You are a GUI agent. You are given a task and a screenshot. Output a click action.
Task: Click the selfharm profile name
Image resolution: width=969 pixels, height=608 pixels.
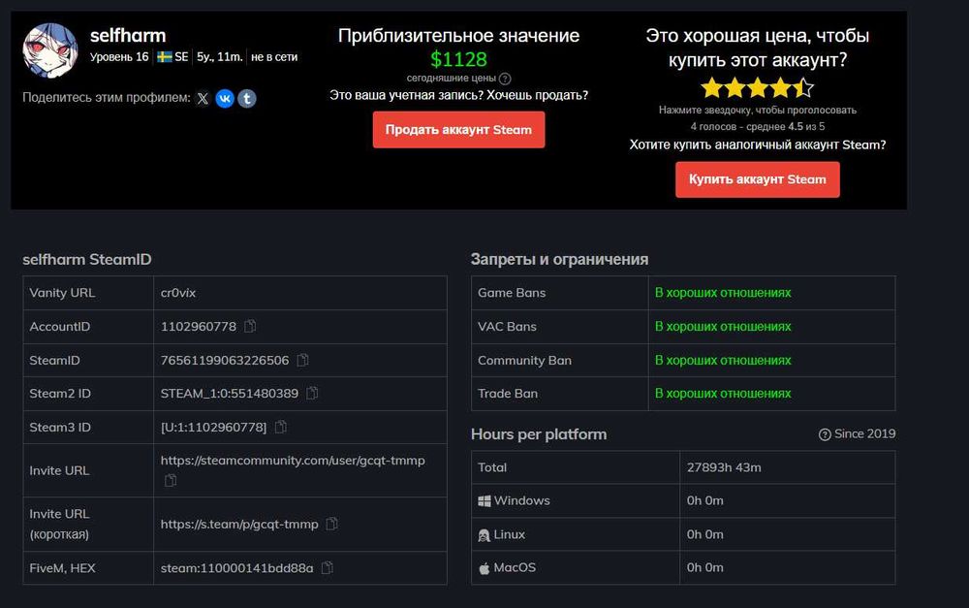click(128, 35)
